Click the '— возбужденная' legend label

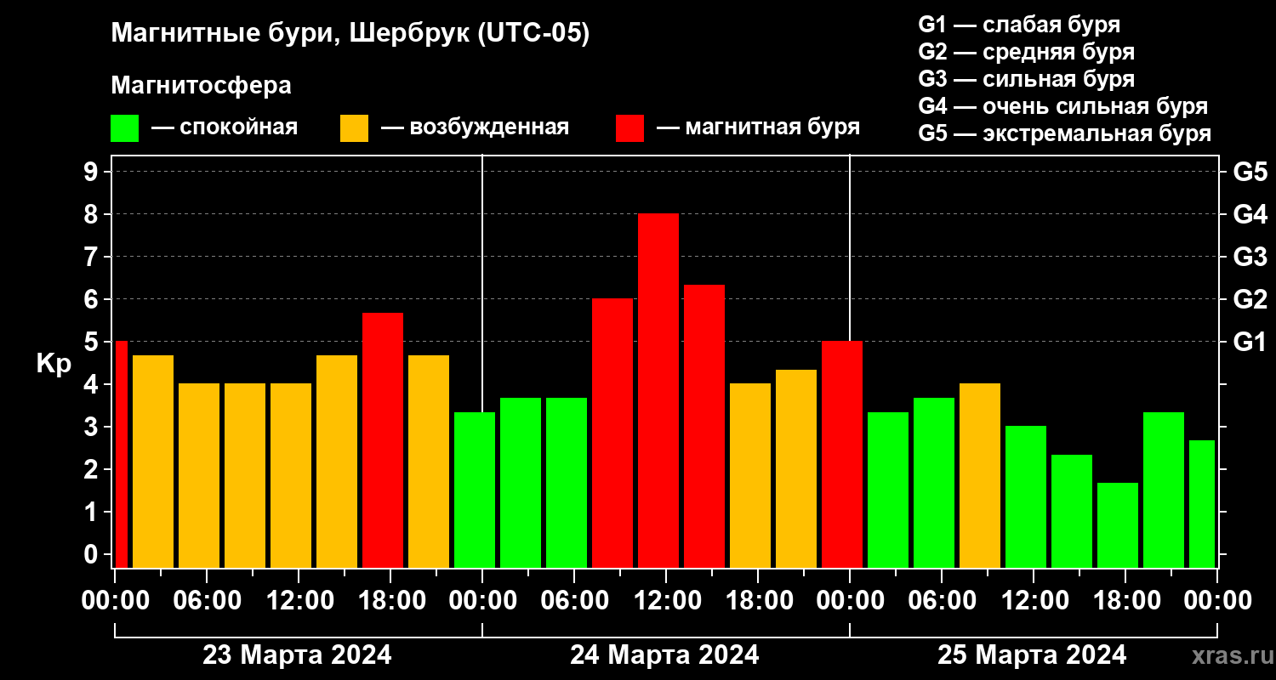(475, 127)
